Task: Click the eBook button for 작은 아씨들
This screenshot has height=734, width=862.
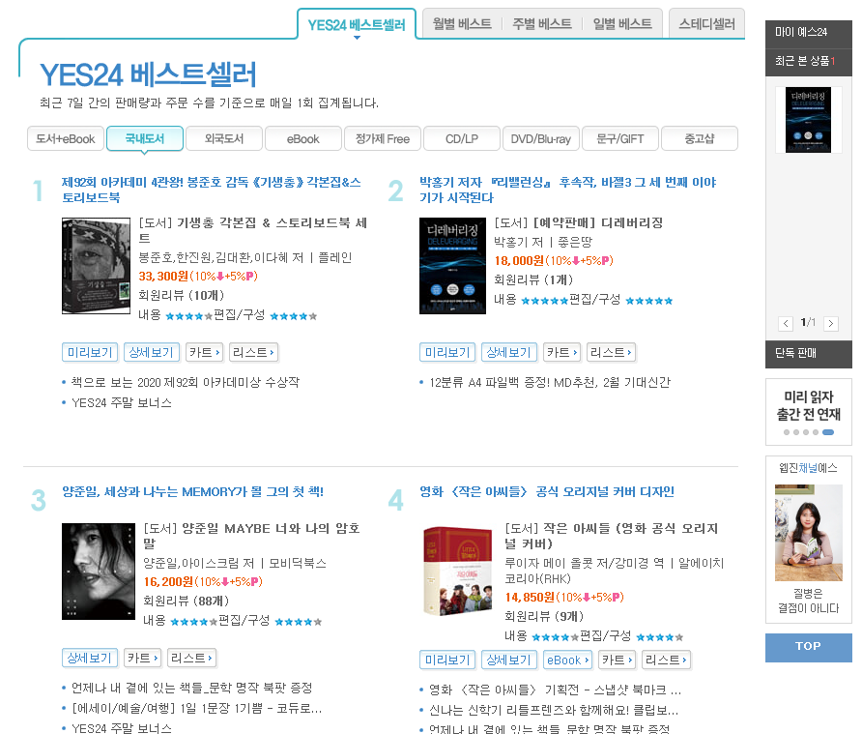Action: tap(568, 660)
